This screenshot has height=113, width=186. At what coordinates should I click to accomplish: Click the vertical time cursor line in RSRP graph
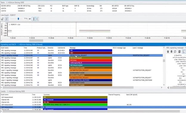(x=76, y=29)
